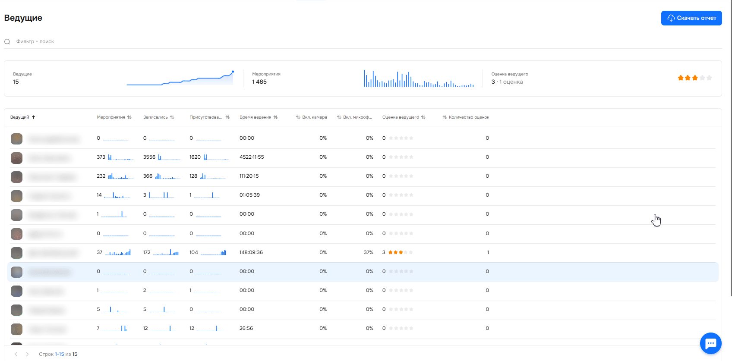Select the host row with 4522:11:55 time

point(252,157)
